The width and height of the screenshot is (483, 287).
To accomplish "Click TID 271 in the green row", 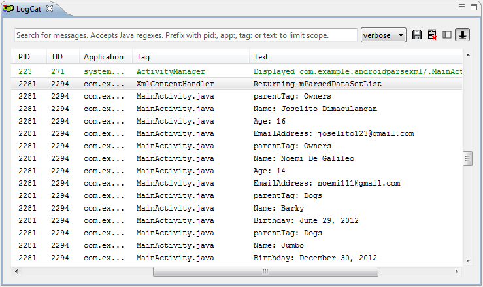I will (x=58, y=71).
